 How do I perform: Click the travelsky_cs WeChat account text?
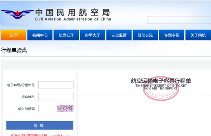click(x=60, y=135)
